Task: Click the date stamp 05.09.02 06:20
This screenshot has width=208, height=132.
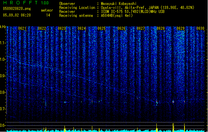Action: [x=17, y=15]
